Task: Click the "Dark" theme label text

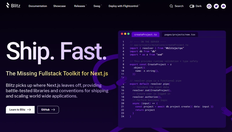Action: tap(199, 6)
